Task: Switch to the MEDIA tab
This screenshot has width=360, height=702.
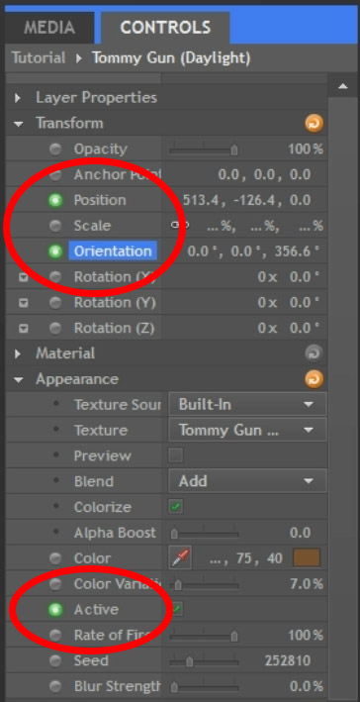Action: pos(49,28)
